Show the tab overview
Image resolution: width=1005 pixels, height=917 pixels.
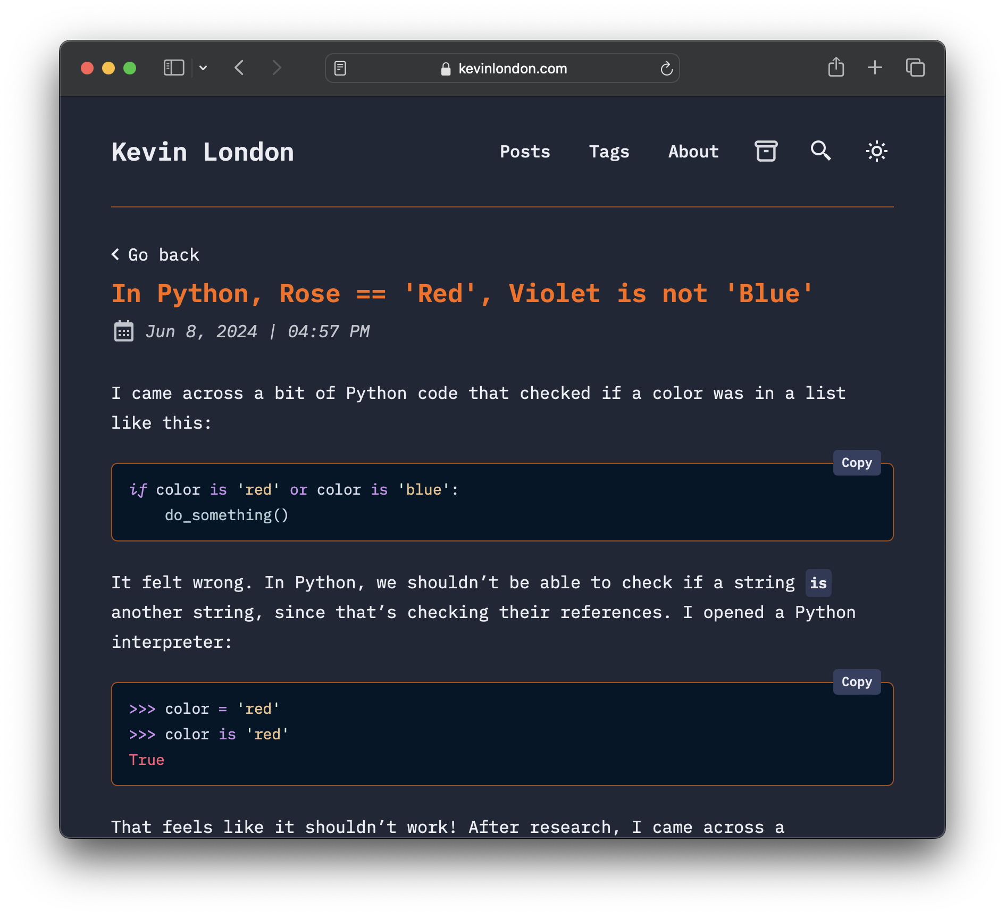pyautogui.click(x=915, y=68)
